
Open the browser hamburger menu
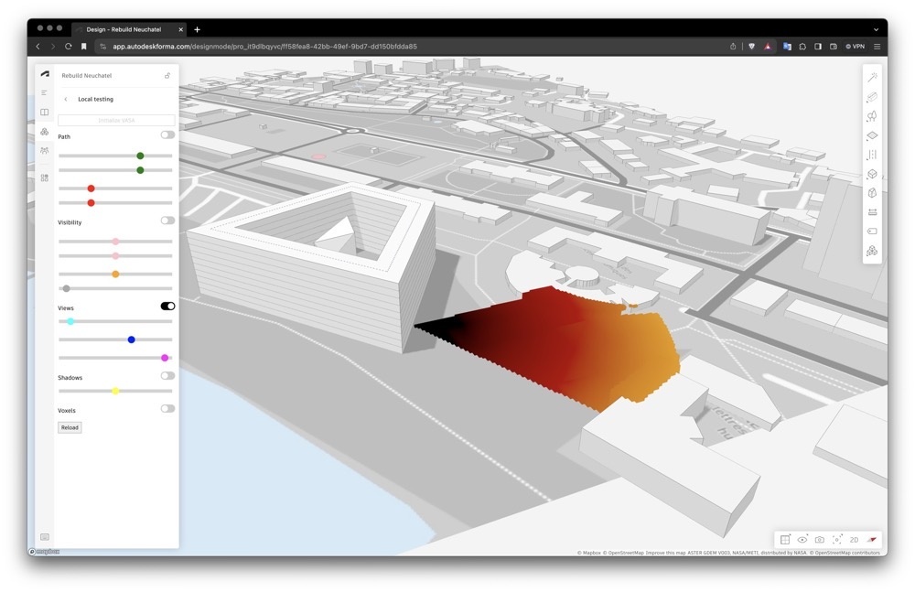pos(877,47)
